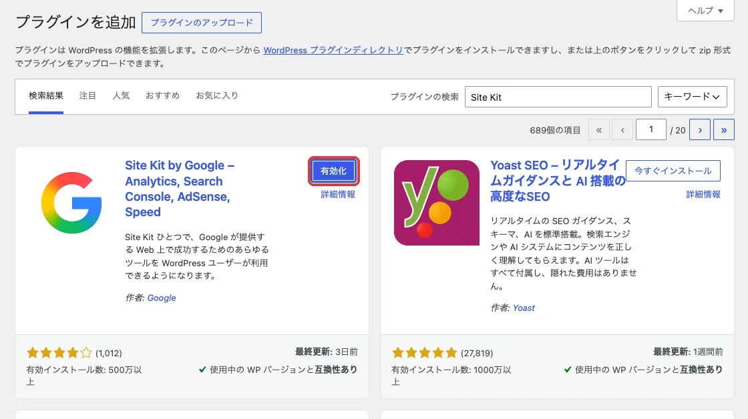Viewport: 748px width, 419px height.
Task: Switch to the 注目 tab
Action: (x=87, y=96)
